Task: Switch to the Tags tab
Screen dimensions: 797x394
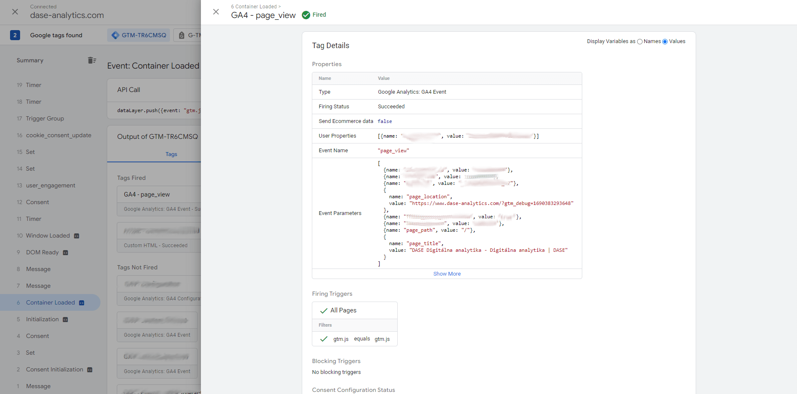Action: [171, 154]
